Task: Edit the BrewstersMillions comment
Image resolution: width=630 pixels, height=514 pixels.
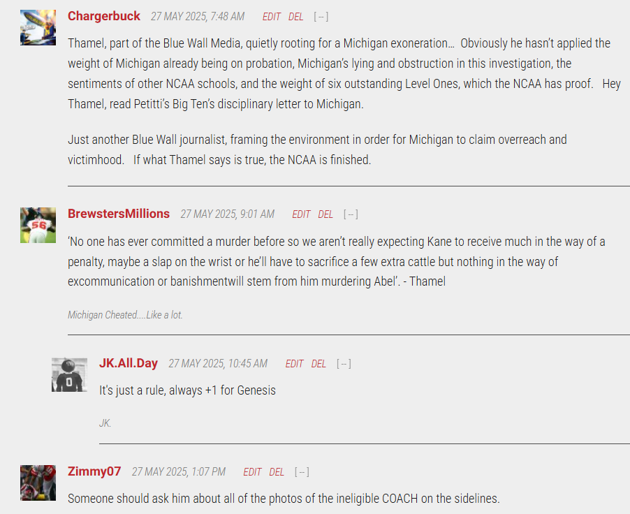Action: [301, 214]
